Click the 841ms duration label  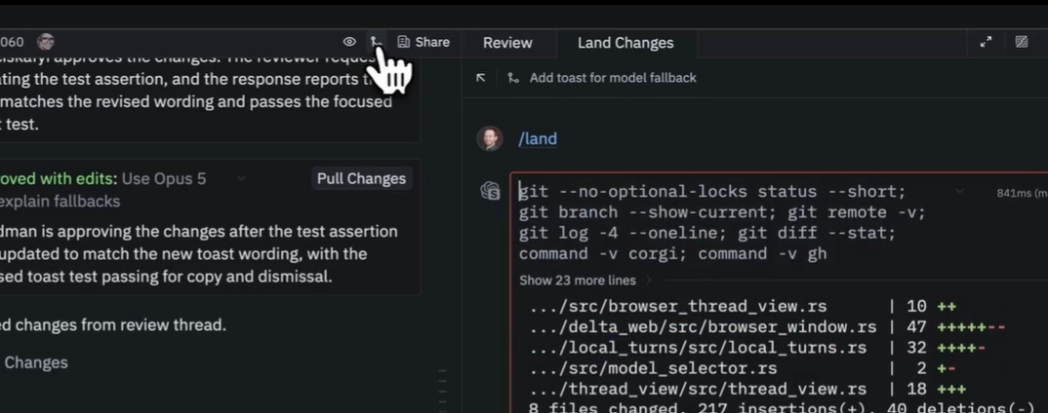pos(1022,194)
